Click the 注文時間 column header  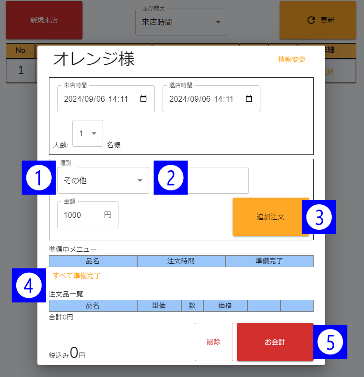pos(181,261)
